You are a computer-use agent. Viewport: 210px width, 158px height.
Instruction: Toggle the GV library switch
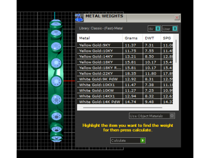[157, 29]
